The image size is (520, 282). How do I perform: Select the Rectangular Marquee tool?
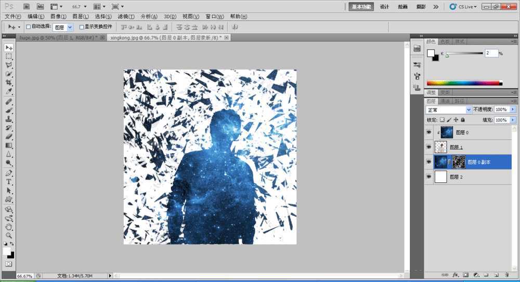[x=9, y=56]
